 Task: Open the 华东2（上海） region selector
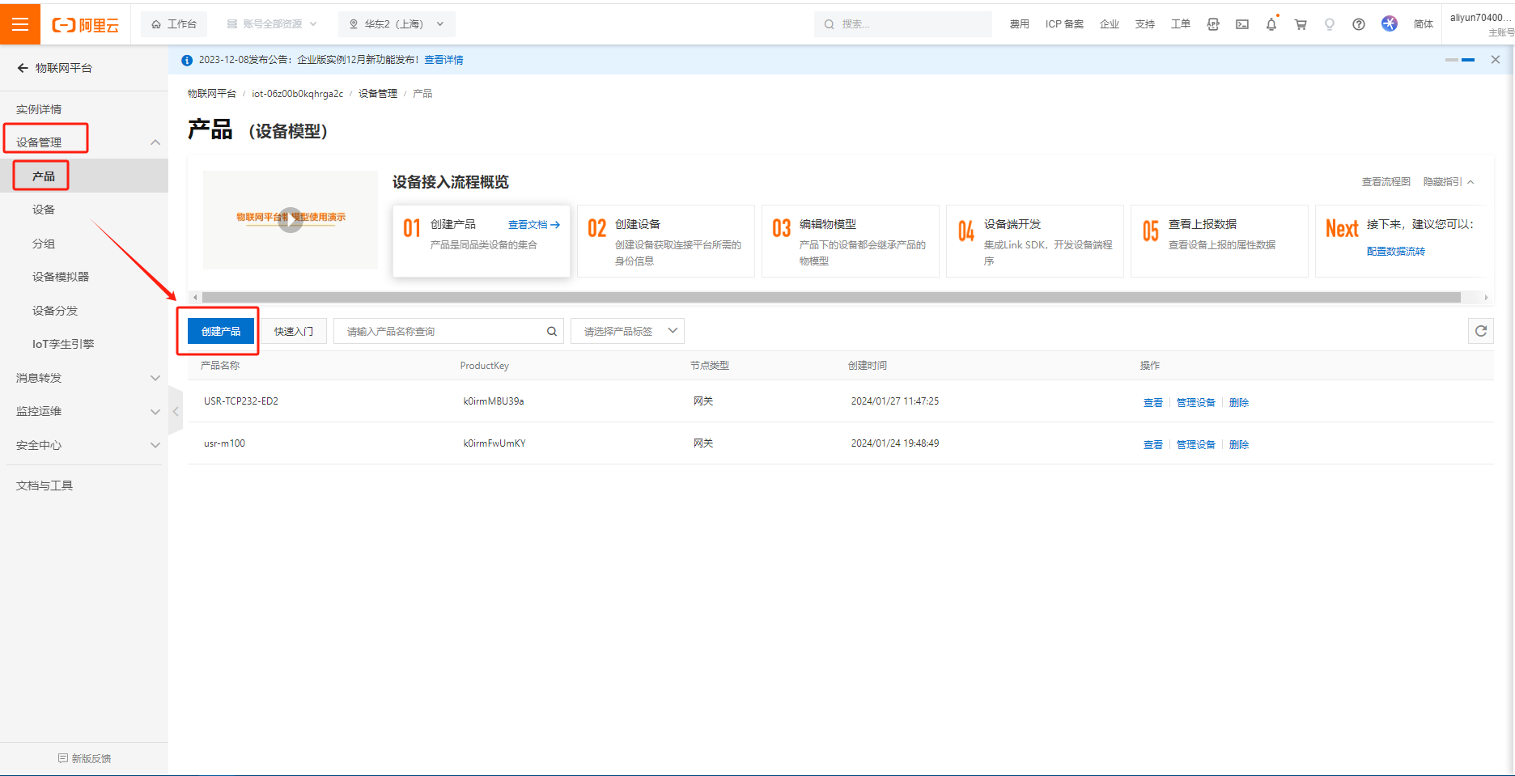click(397, 24)
